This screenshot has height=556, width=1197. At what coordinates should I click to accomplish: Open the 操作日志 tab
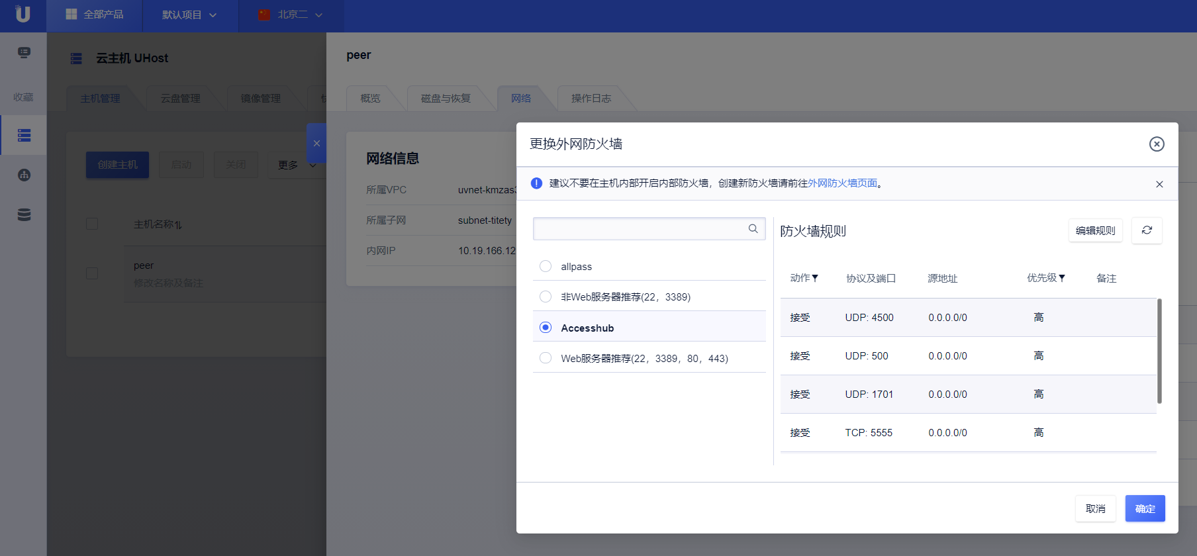coord(591,98)
